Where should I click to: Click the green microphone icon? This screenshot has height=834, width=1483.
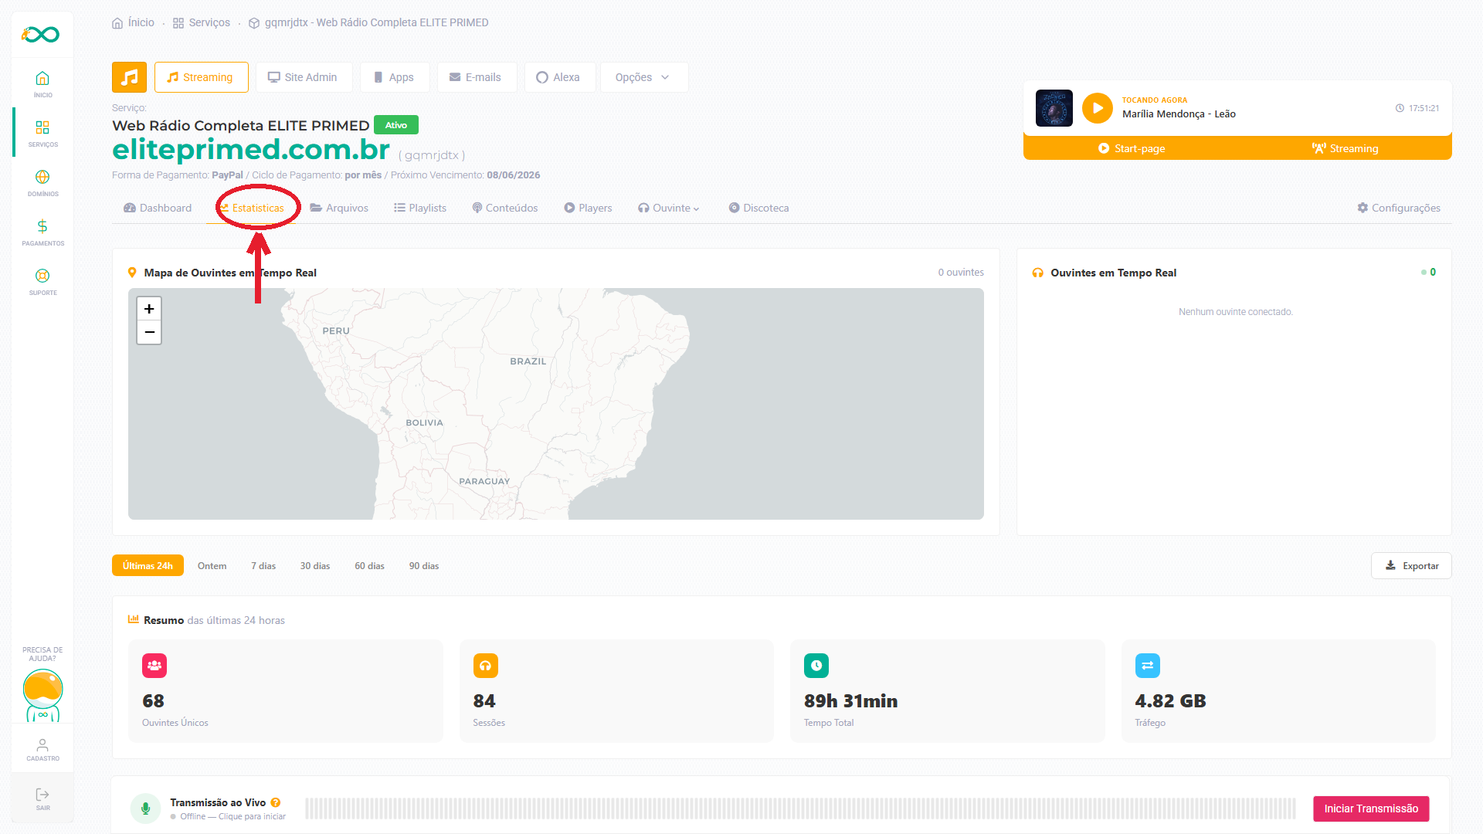click(x=145, y=809)
